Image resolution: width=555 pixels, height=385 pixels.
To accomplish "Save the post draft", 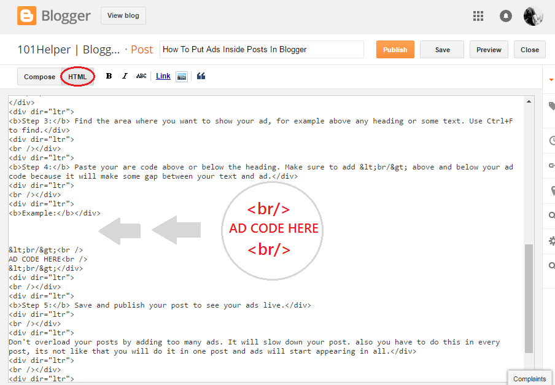I will click(x=442, y=50).
